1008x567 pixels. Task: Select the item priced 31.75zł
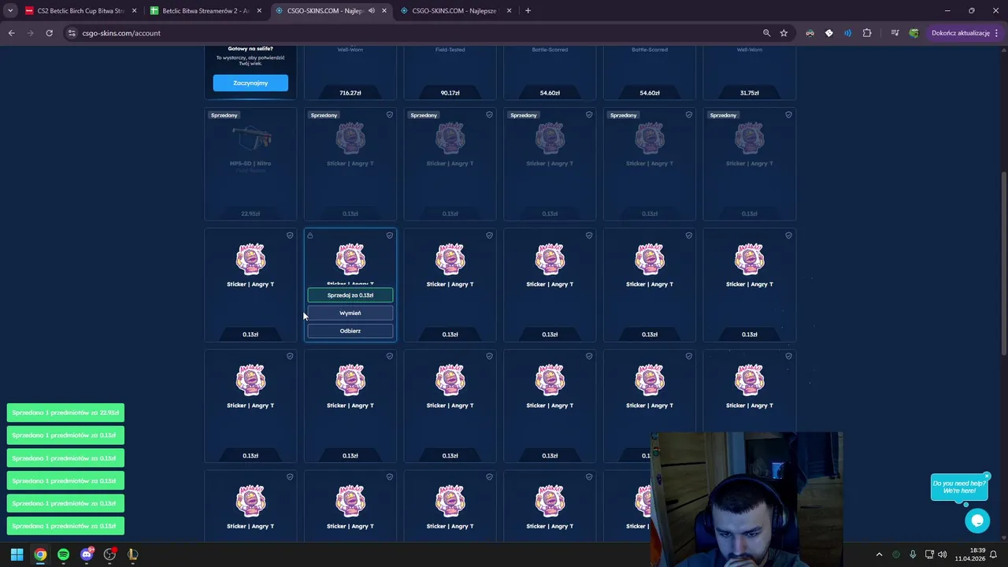click(750, 72)
